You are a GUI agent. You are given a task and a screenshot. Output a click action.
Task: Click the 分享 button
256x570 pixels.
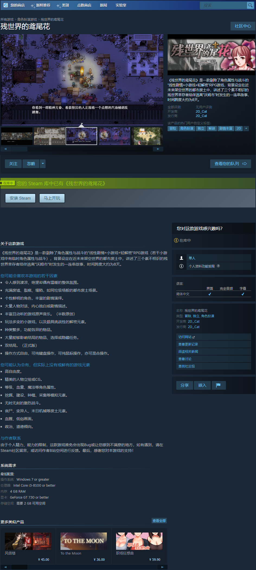point(185,385)
